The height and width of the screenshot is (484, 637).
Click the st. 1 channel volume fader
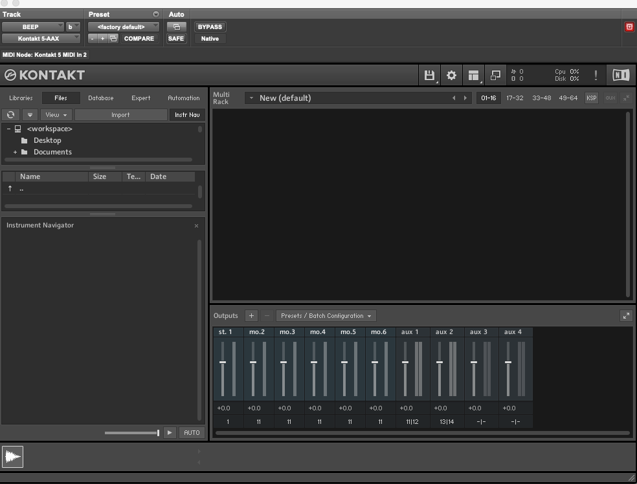click(x=223, y=363)
